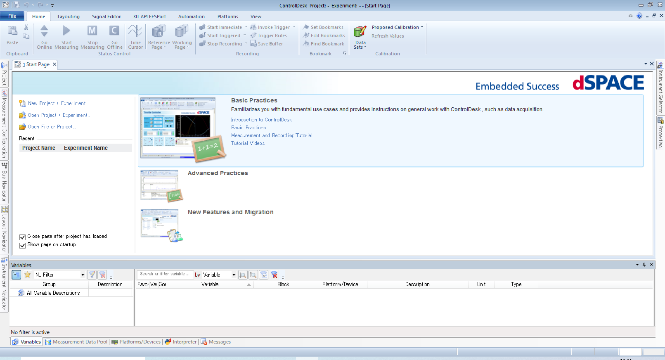Click Save Buffer
This screenshot has width=665, height=360.
(267, 44)
